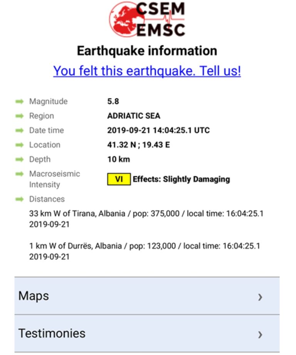
Task: Click the magnitude value 5.8
Action: pos(113,101)
